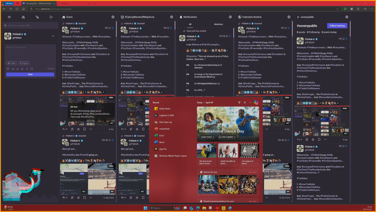The width and height of the screenshot is (376, 212).
Task: Click the back arrow in #soverypublic column
Action: click(x=298, y=17)
